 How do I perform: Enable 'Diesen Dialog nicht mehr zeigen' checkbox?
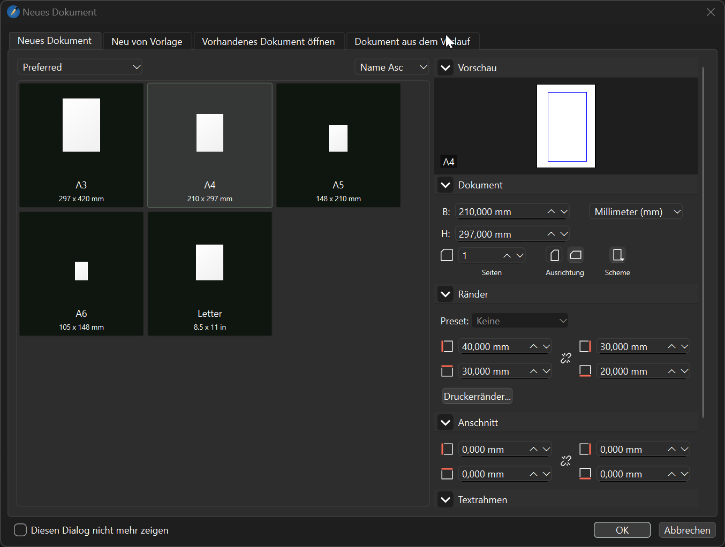click(x=20, y=530)
